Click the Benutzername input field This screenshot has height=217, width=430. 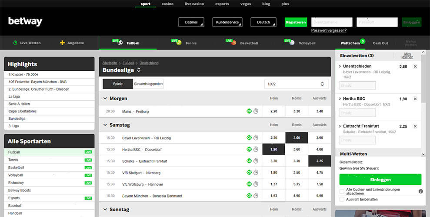click(332, 22)
